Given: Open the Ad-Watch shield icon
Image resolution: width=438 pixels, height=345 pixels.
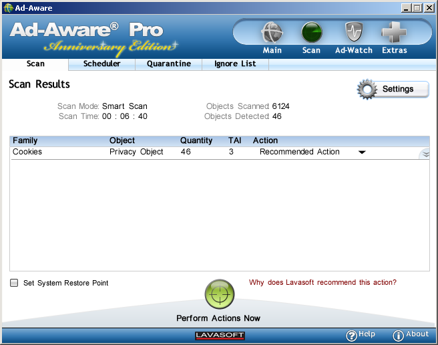Looking at the screenshot, I should tap(354, 32).
